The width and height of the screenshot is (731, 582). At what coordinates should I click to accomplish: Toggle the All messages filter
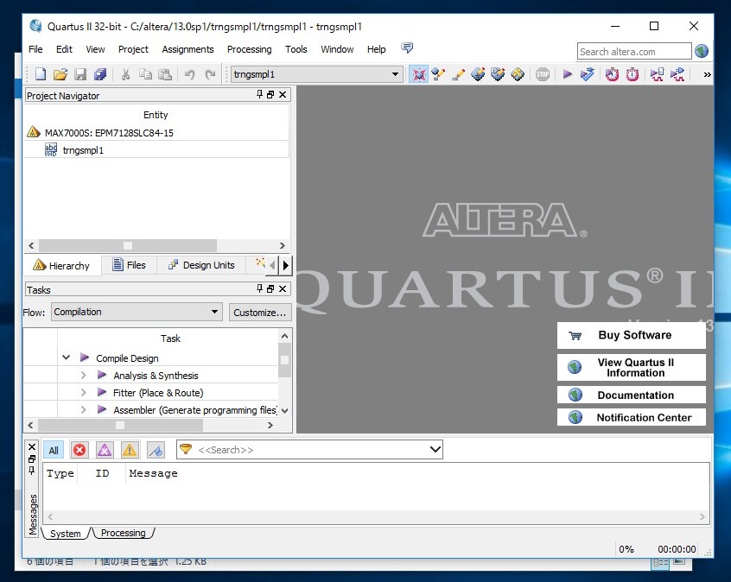(54, 450)
